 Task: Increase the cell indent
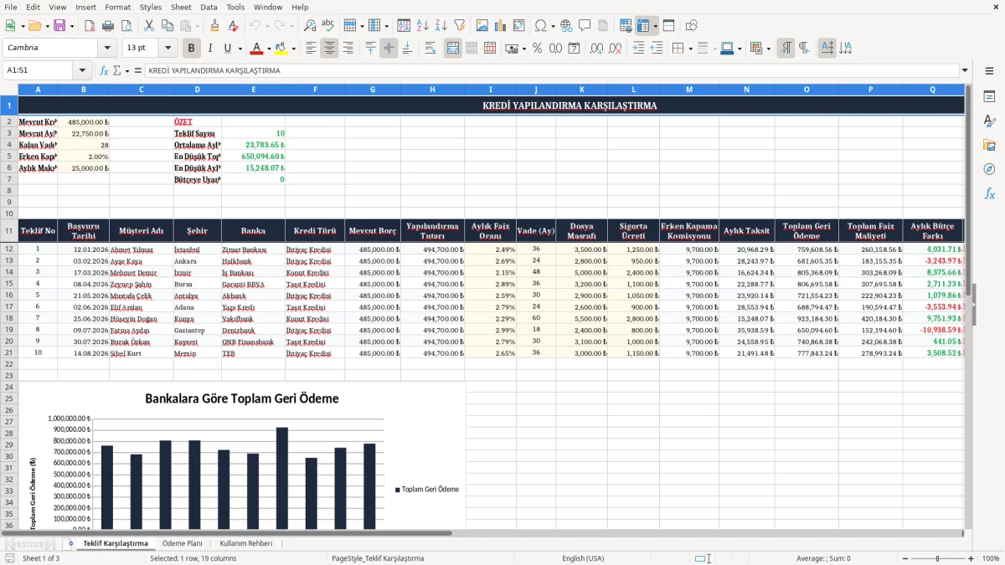point(638,49)
